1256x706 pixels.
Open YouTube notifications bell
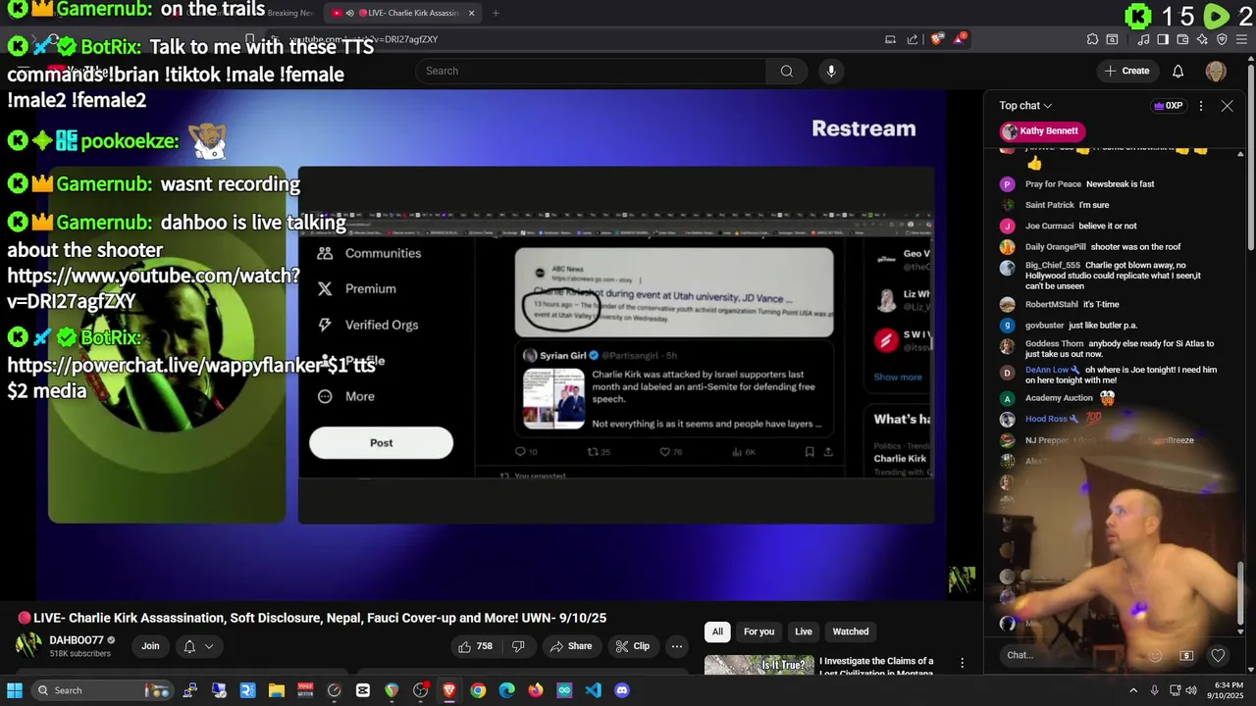coord(1177,71)
